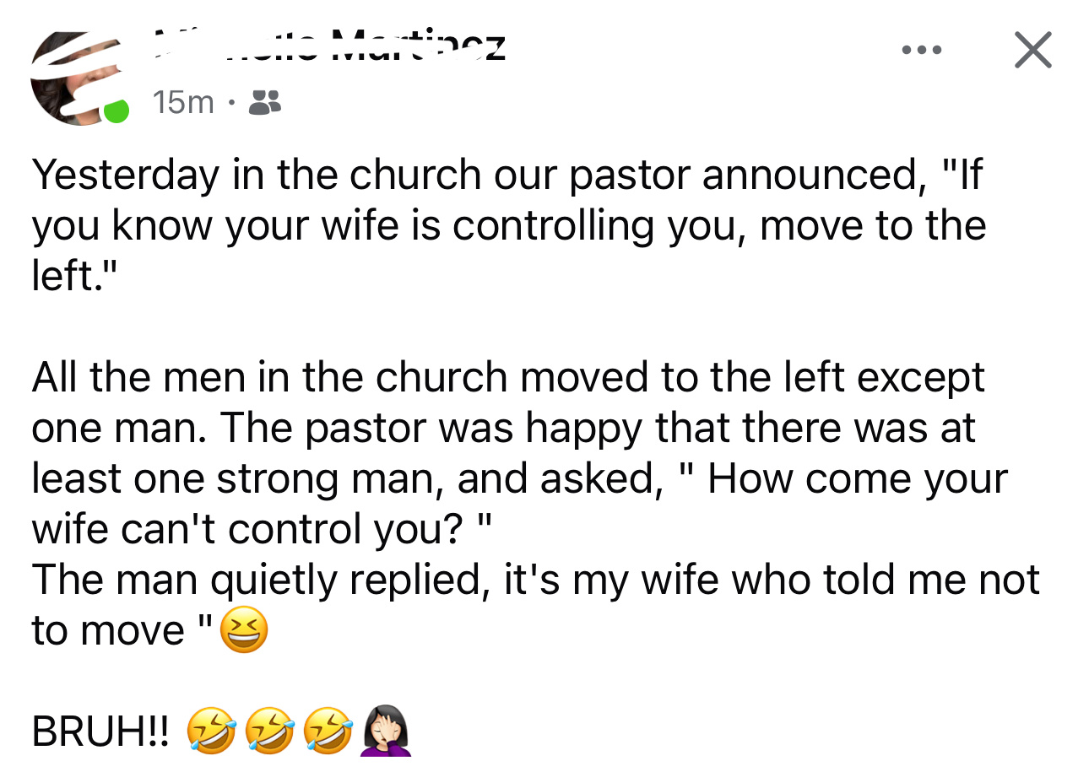
Task: Click the friends audience icon beside timestamp
Action: point(266,103)
